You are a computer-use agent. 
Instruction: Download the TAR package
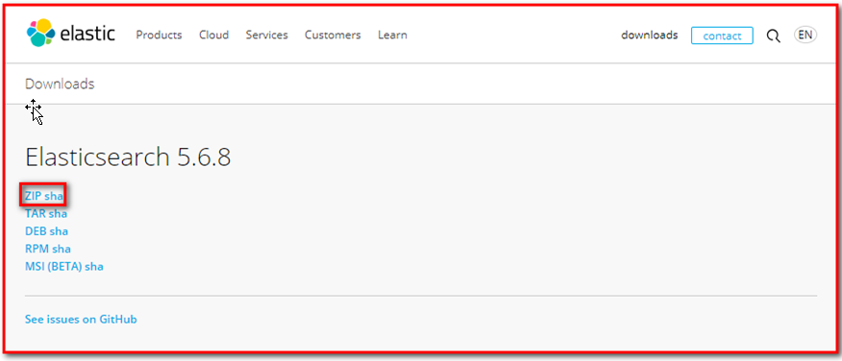pos(35,214)
